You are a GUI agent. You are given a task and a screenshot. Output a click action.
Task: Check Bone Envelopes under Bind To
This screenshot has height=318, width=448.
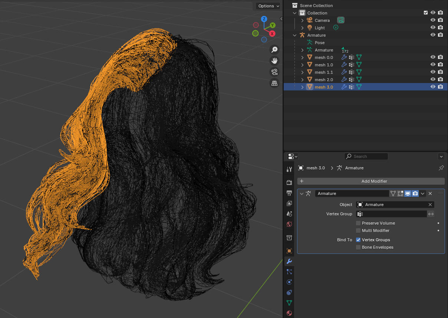tap(358, 247)
